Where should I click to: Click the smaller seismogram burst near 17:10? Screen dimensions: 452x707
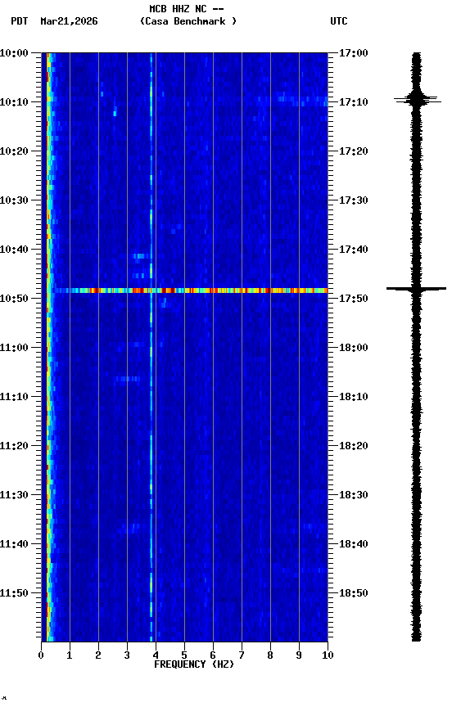click(417, 99)
